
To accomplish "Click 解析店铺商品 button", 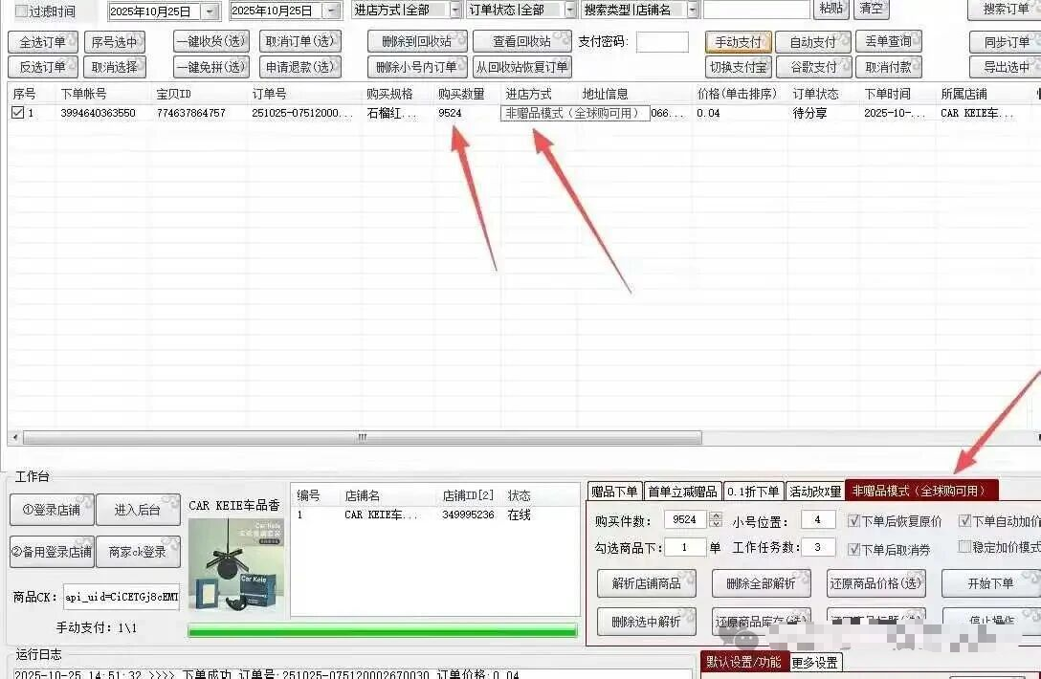I will [x=647, y=583].
